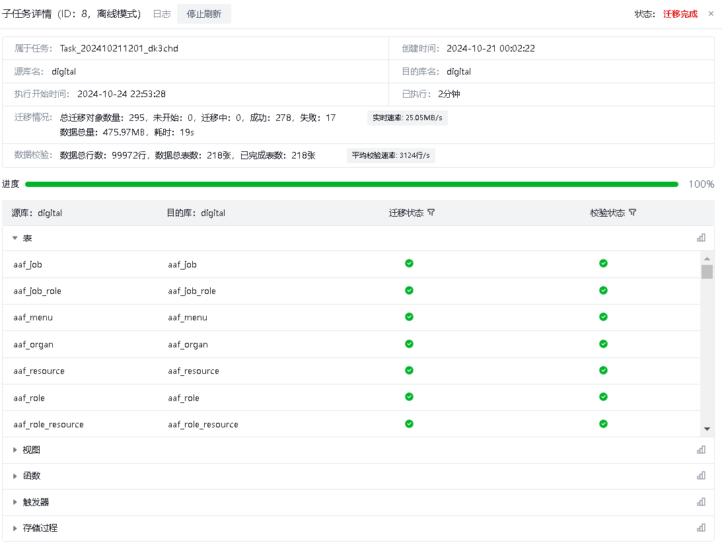Click creation time 2024-10-21 00:02:22
The width and height of the screenshot is (722, 547).
coord(491,48)
